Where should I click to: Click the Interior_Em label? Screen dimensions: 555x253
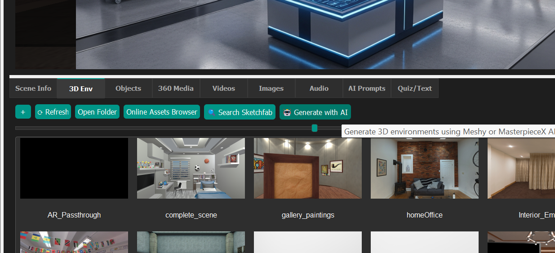(537, 215)
